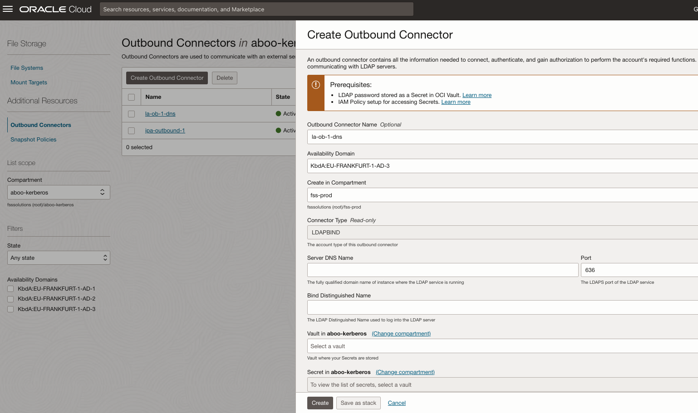The height and width of the screenshot is (413, 698).
Task: Enable the KbdA:EU-FRANKFURT-1-AD-1 filter
Action: click(10, 289)
